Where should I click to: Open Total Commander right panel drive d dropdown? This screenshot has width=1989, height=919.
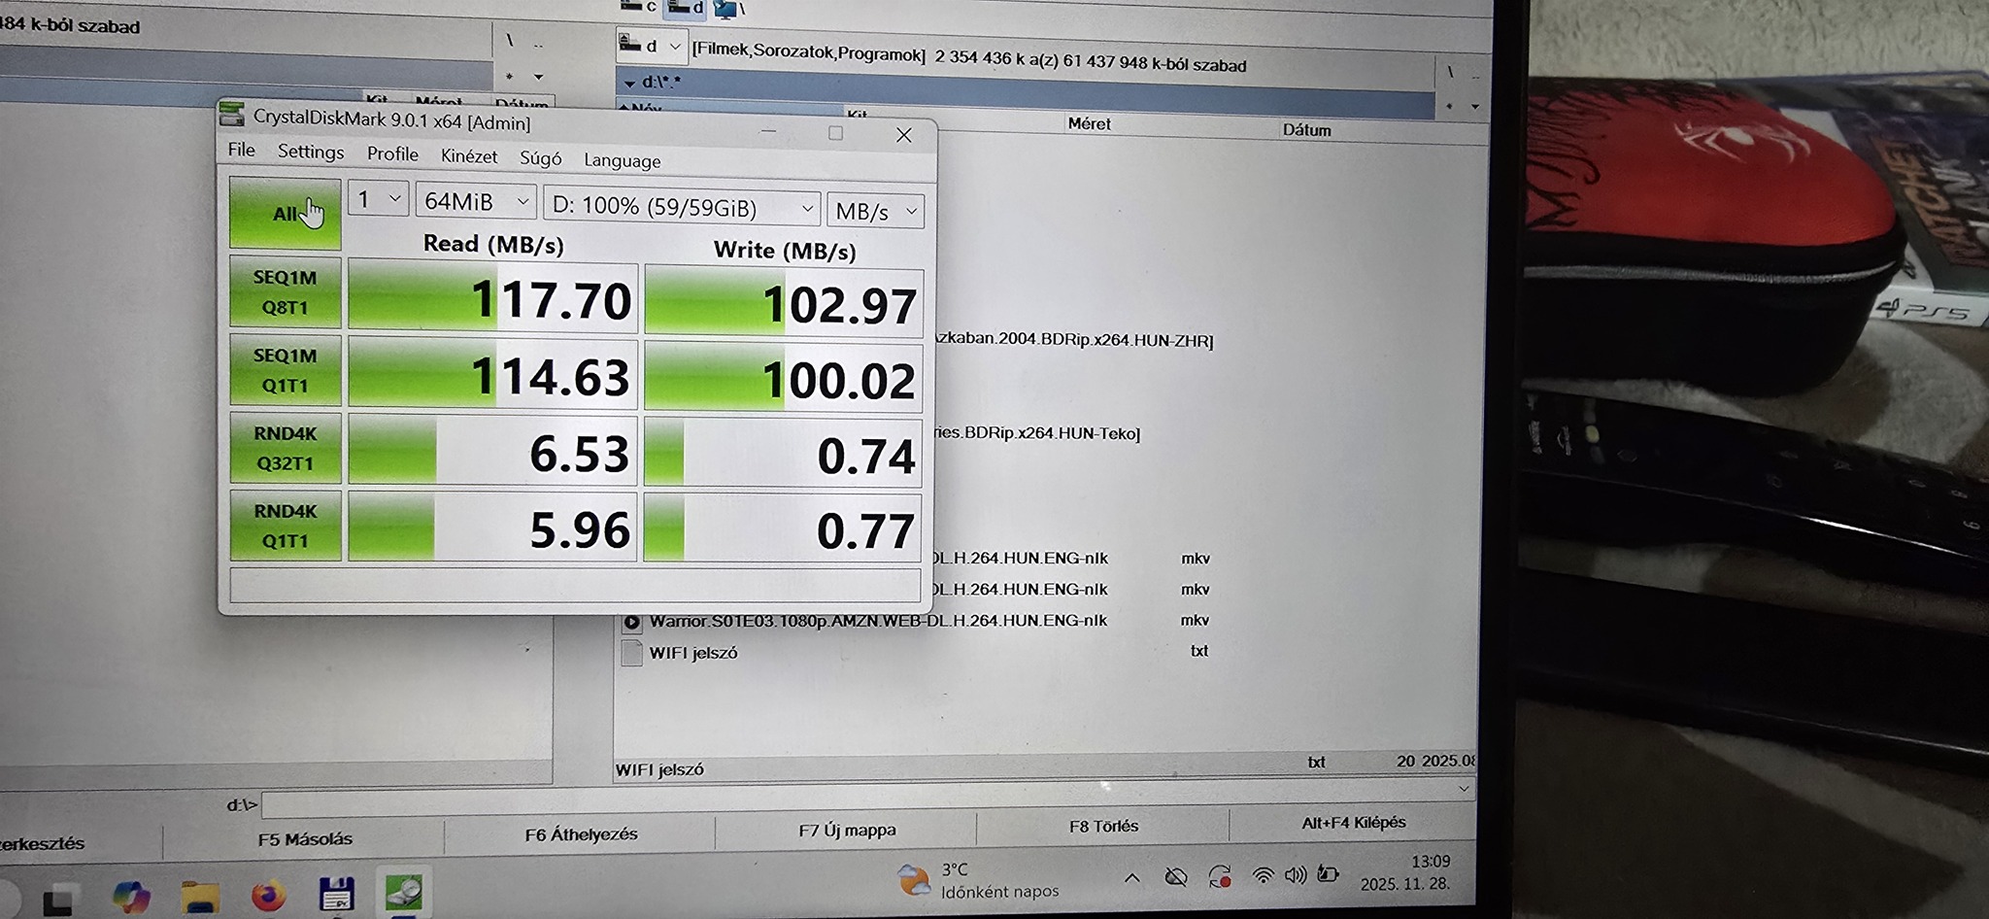(651, 46)
